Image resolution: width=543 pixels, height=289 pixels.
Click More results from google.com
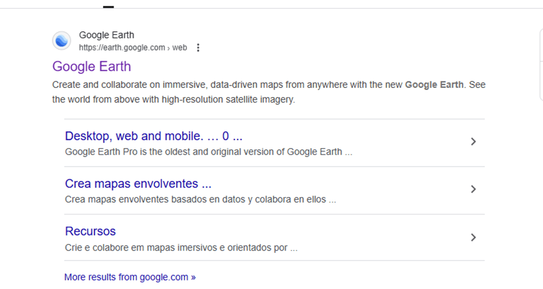click(130, 277)
